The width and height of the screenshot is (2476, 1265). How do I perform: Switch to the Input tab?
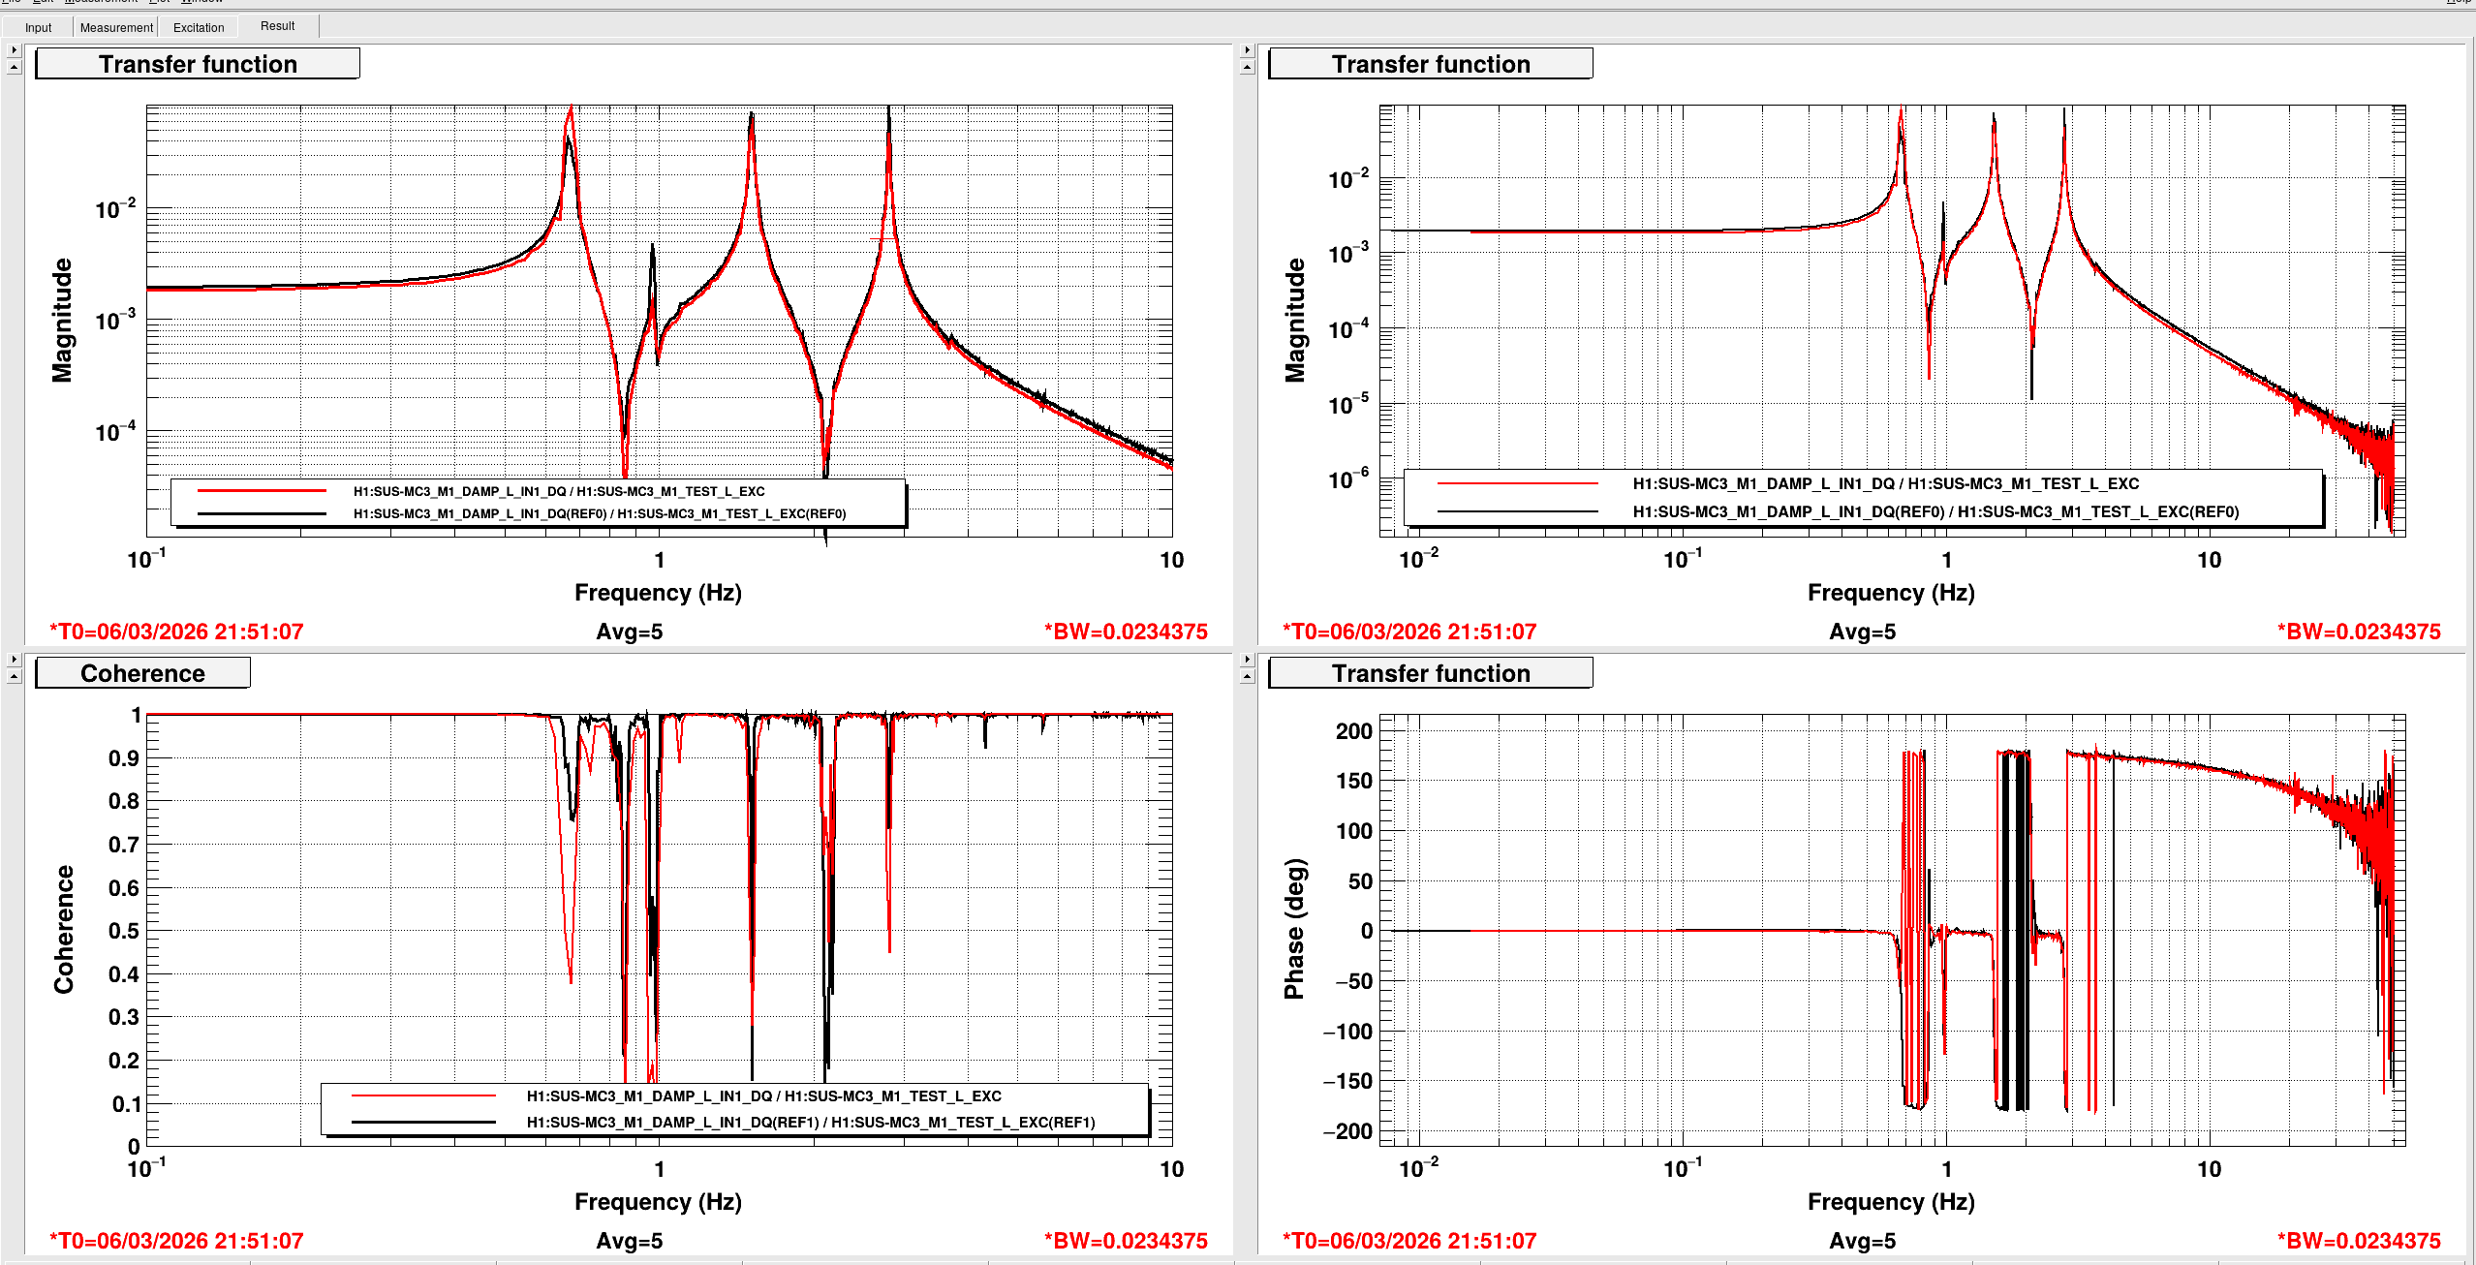coord(38,27)
